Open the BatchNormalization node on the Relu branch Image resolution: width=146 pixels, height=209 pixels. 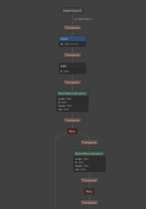(89, 154)
